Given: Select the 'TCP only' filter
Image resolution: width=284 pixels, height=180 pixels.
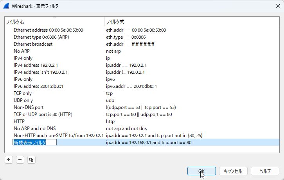Looking at the screenshot, I should tap(23, 93).
